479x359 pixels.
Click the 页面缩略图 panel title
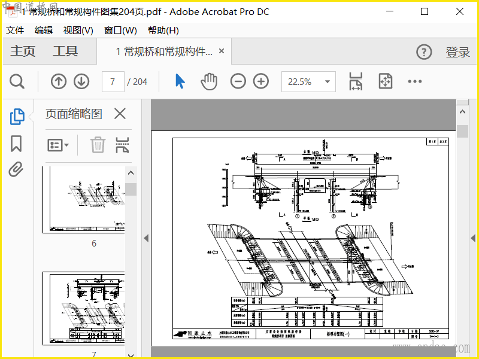[x=74, y=114]
